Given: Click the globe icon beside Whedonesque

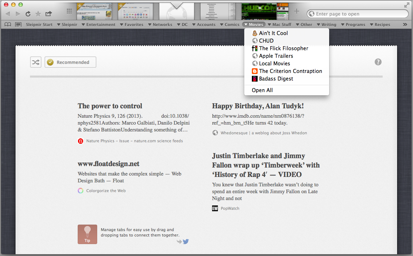Looking at the screenshot, I should (x=215, y=133).
